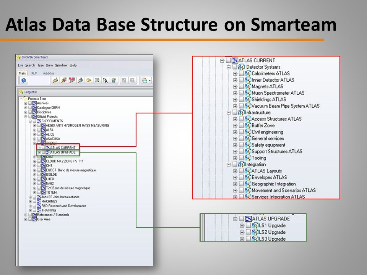Expand the LHCB tree node
Image resolution: width=367 pixels, height=275 pixels.
point(35,179)
